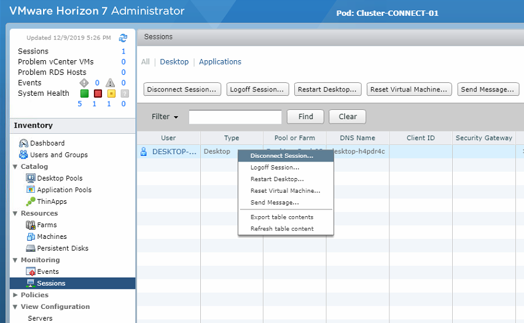Sort by the DNS Name column header

click(358, 138)
